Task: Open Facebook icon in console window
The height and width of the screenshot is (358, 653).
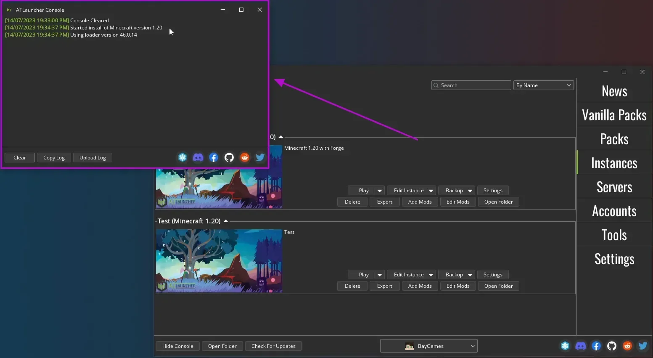Action: (x=214, y=157)
